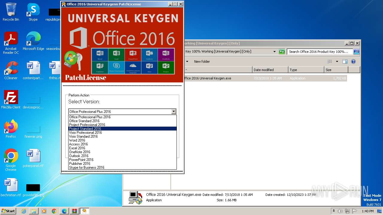Launch Windows Media Player from taskbar
Screen dimensions: 383x215
(x=44, y=211)
